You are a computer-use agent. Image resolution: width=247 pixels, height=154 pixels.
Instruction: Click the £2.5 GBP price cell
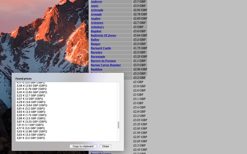(x=140, y=52)
